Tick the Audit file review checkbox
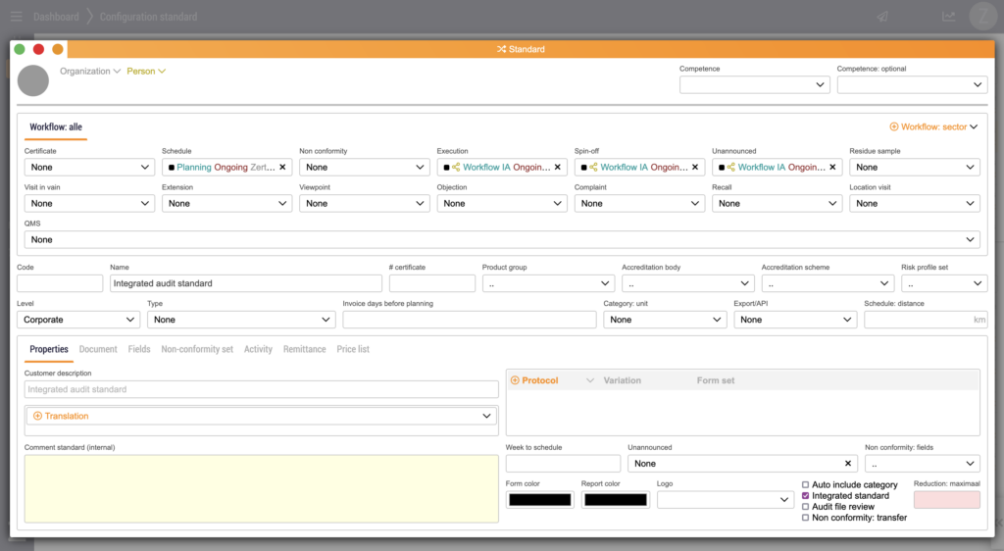The image size is (1004, 551). pos(806,507)
